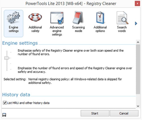Click the scrollbar up arrow

tap(138, 42)
